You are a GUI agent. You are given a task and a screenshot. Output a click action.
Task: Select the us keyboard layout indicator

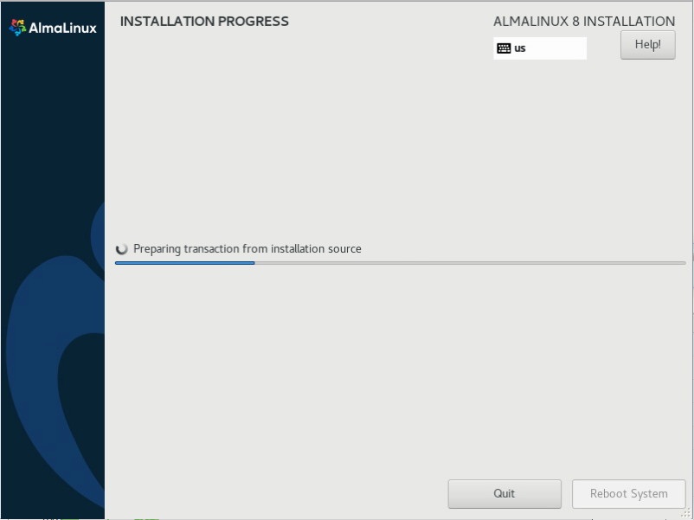tap(540, 48)
